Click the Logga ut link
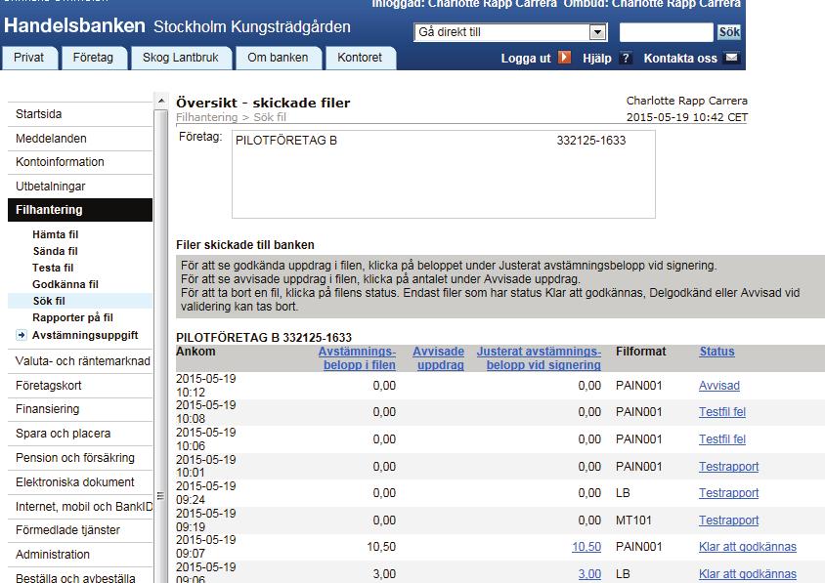 [526, 59]
